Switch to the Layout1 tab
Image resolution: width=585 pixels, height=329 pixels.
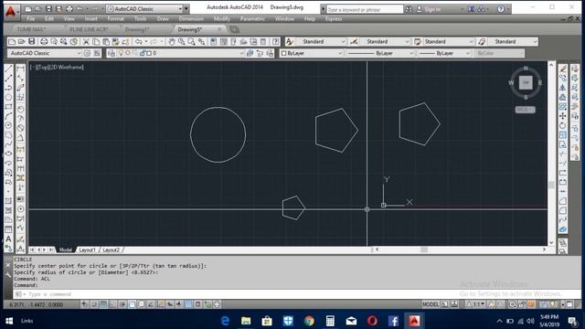tap(88, 249)
